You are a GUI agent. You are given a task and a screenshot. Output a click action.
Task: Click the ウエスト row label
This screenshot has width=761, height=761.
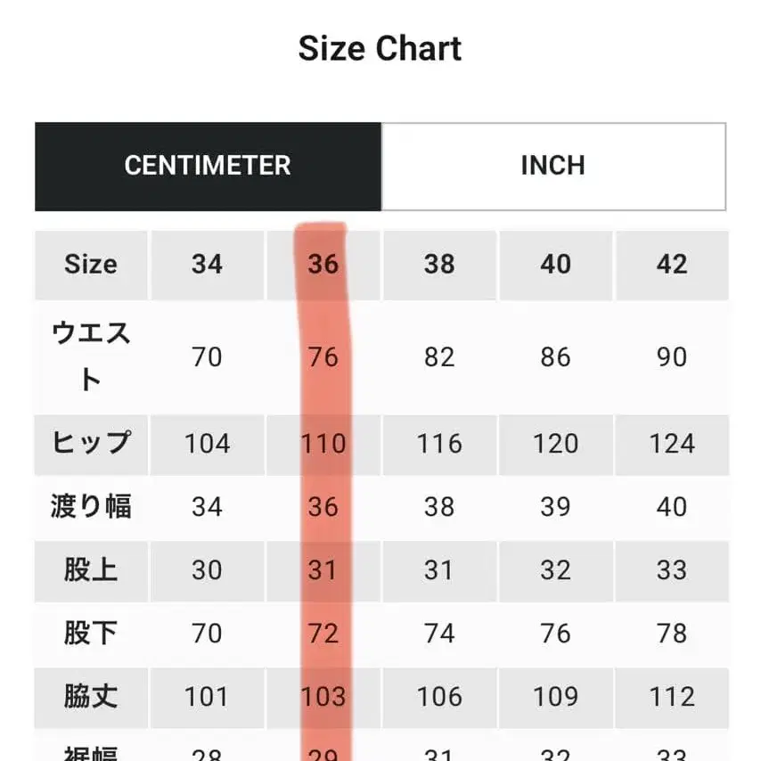[90, 356]
